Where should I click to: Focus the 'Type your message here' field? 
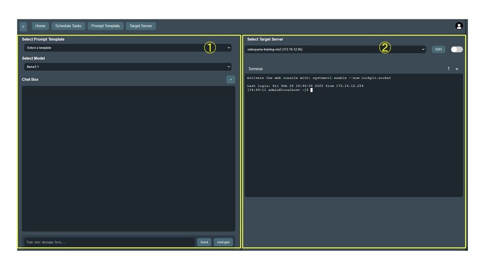click(x=109, y=242)
